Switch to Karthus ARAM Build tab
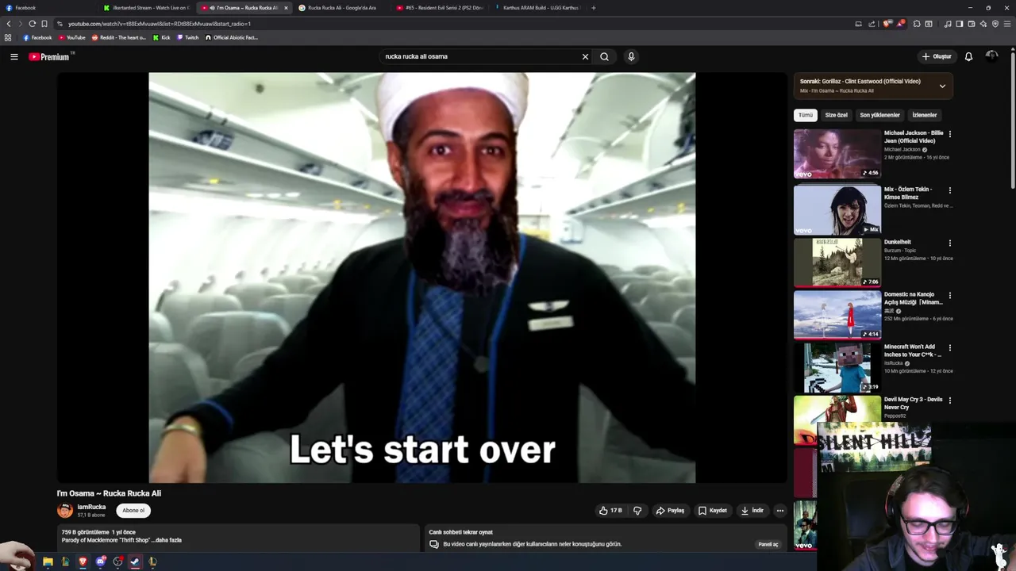This screenshot has height=571, width=1016. pyautogui.click(x=537, y=8)
